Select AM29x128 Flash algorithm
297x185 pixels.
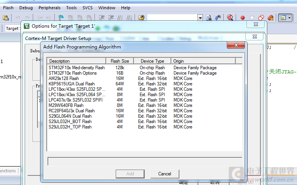[x=144, y=78]
